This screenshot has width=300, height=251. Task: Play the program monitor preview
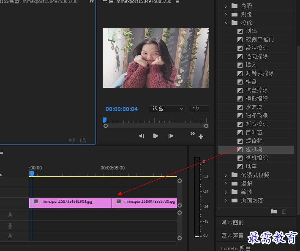(156, 136)
